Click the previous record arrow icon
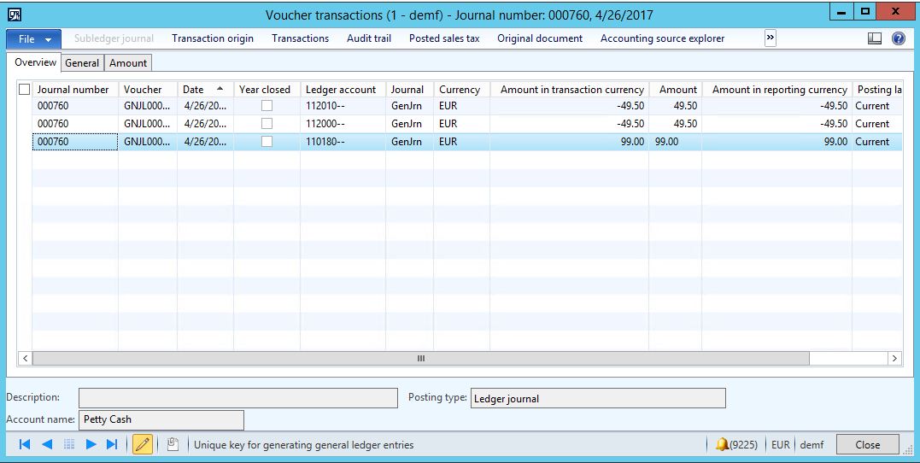The width and height of the screenshot is (920, 463). [47, 444]
